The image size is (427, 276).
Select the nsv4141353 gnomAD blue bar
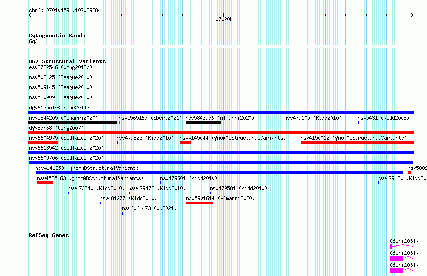[x=219, y=173]
